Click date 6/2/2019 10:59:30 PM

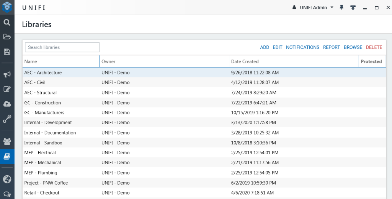253,183
